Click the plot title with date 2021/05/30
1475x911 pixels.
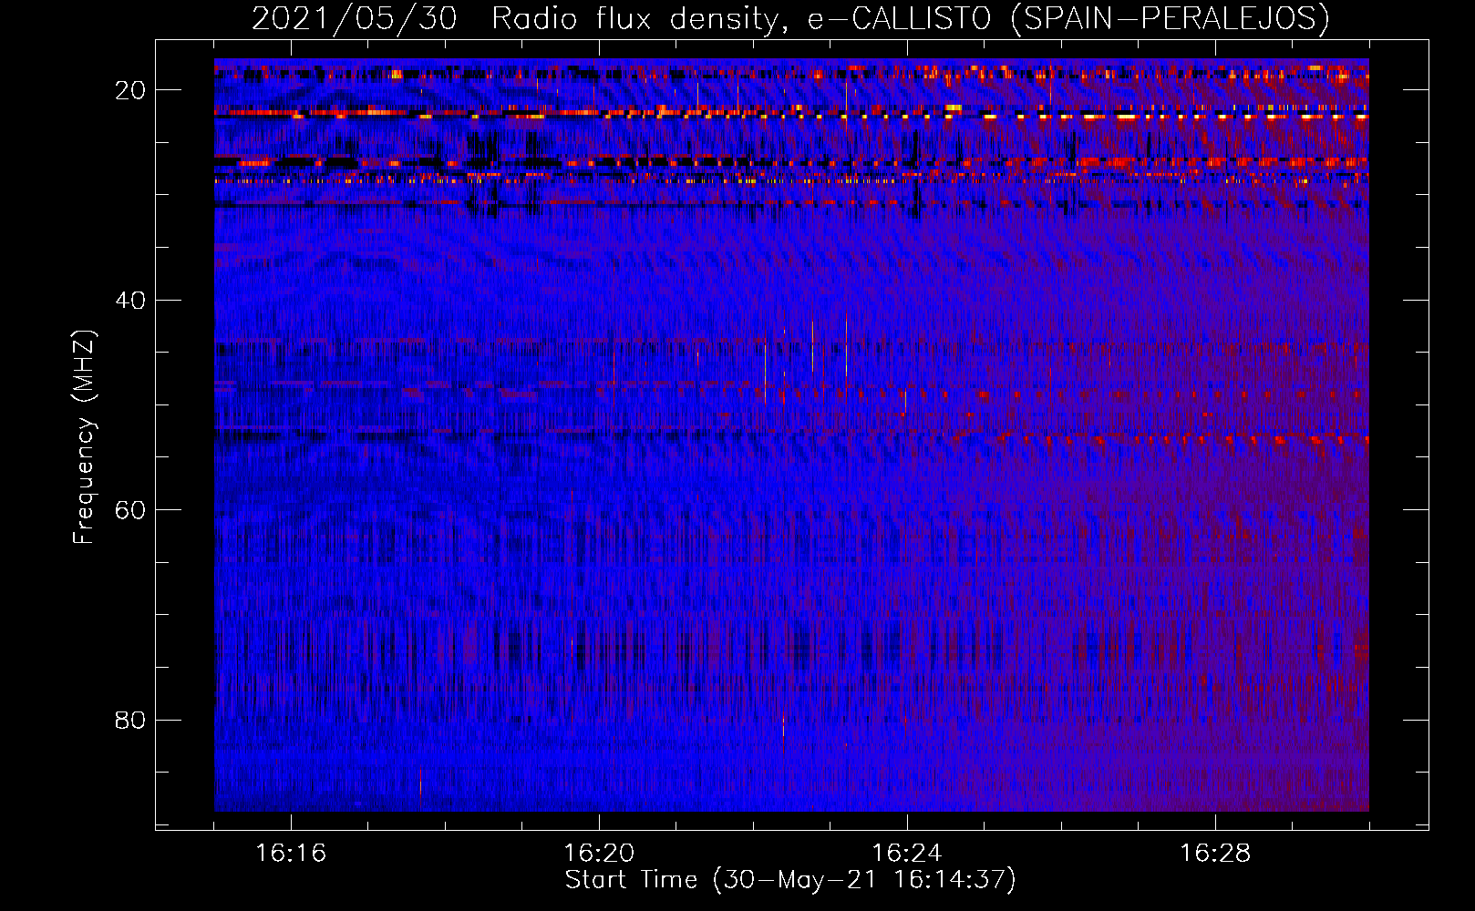790,18
